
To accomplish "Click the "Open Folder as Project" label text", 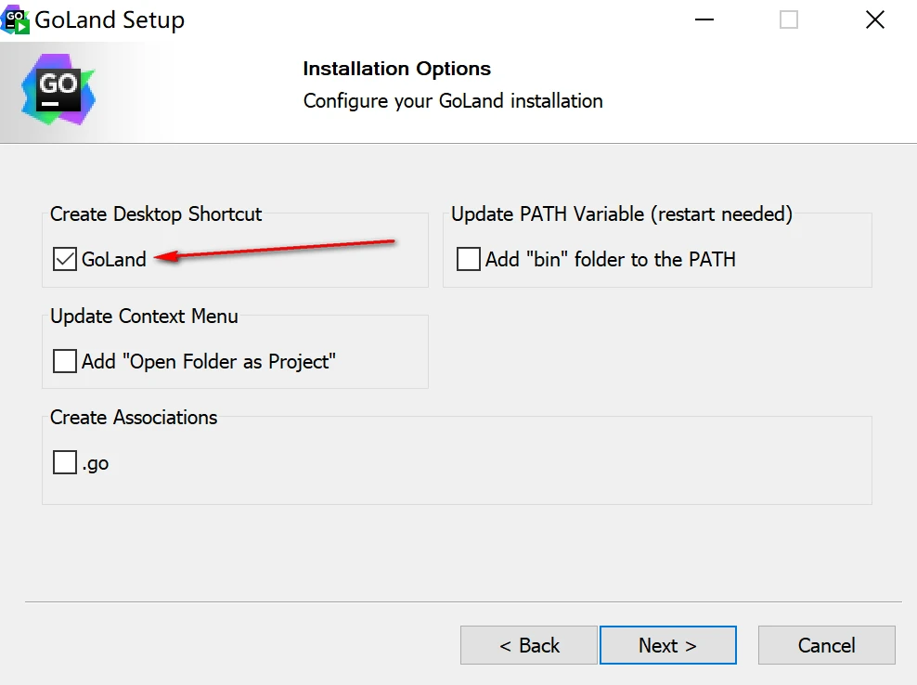I will point(209,361).
